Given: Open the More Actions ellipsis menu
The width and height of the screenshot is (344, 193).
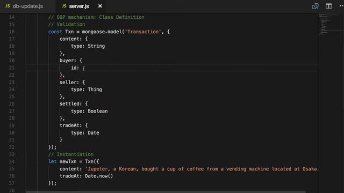Looking at the screenshot, I should (341, 6).
